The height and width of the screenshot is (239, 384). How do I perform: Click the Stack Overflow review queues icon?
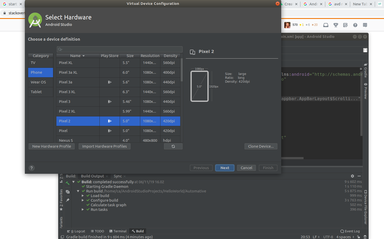(x=345, y=25)
